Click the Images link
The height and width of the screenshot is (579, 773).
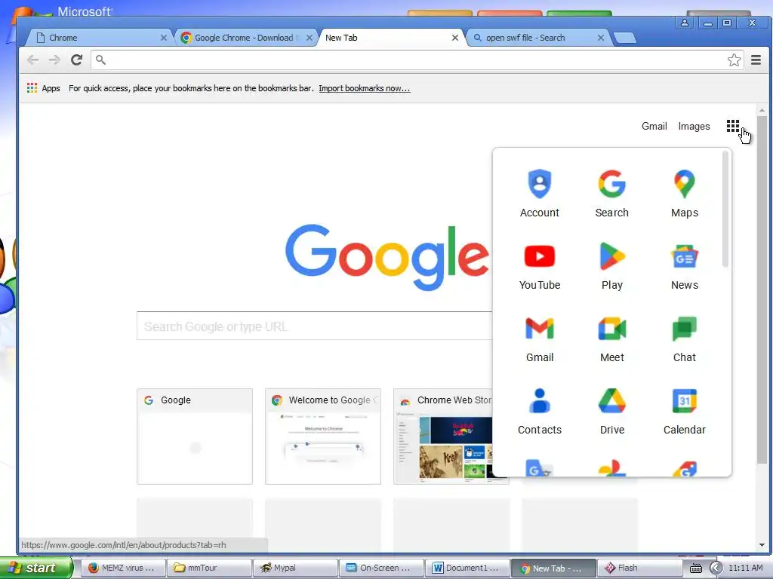pyautogui.click(x=694, y=126)
